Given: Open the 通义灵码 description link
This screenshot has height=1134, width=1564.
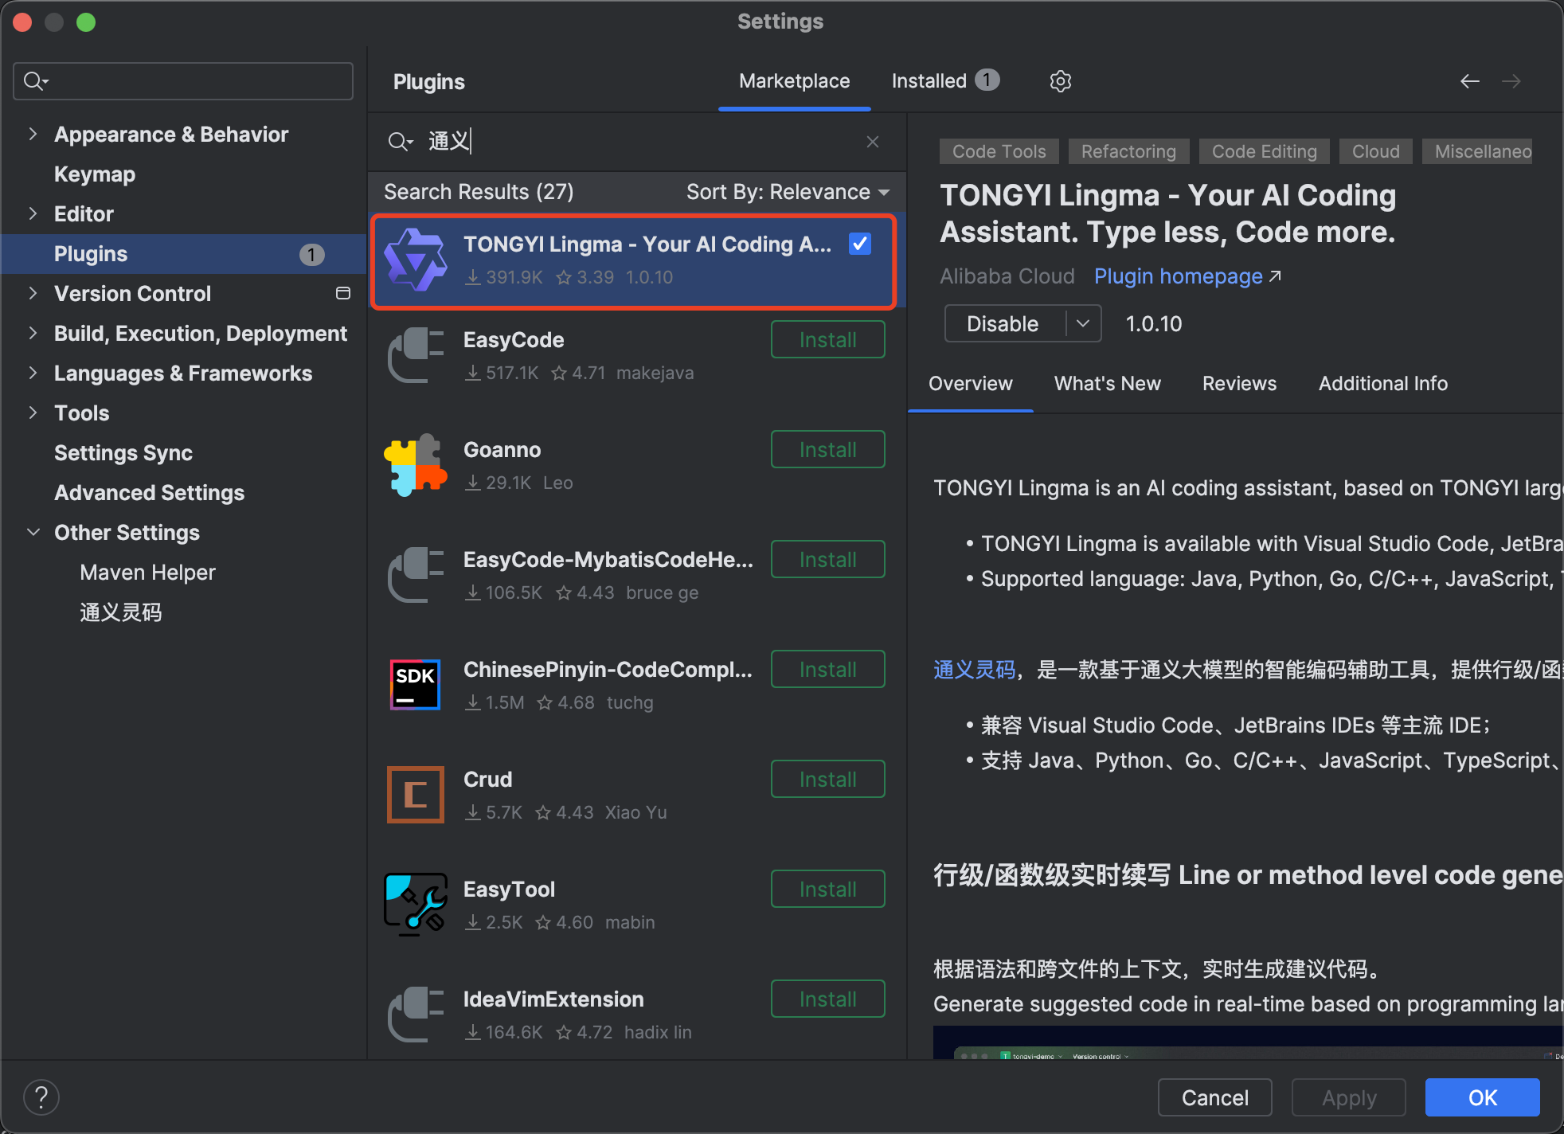Looking at the screenshot, I should click(x=974, y=670).
